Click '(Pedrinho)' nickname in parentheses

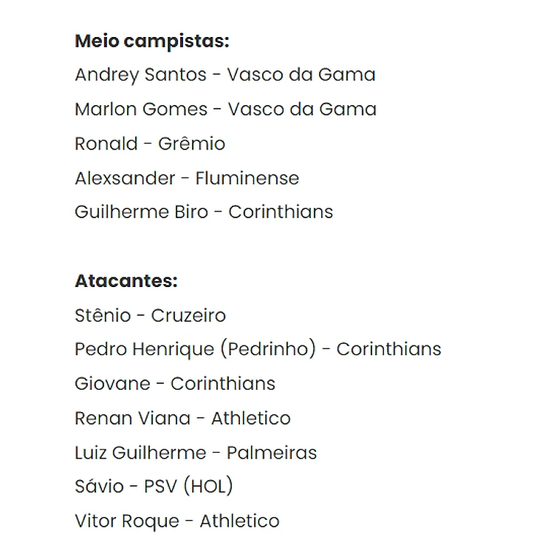click(269, 349)
